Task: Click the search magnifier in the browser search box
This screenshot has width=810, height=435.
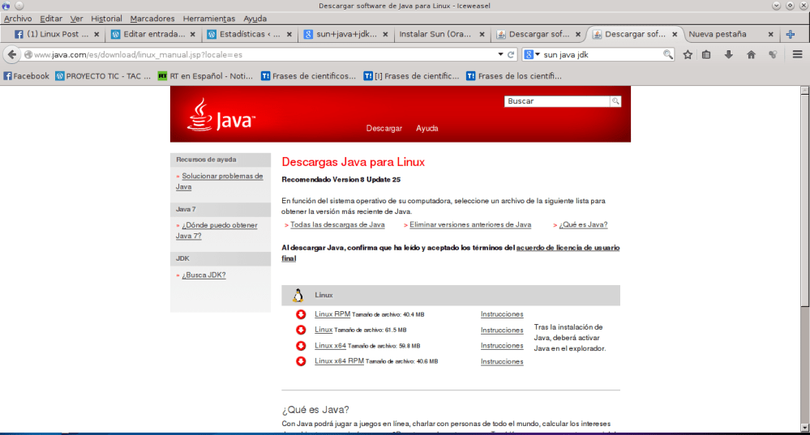Action: click(x=667, y=54)
